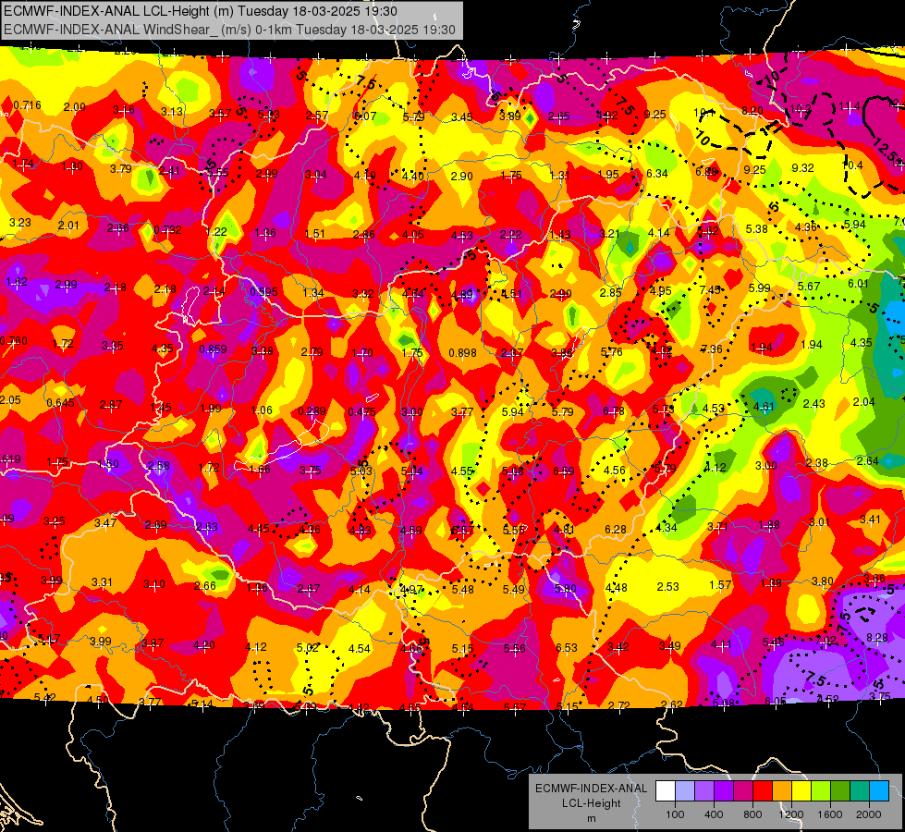The width and height of the screenshot is (905, 832).
Task: Click the wind shear value 6.53
Action: [x=567, y=648]
